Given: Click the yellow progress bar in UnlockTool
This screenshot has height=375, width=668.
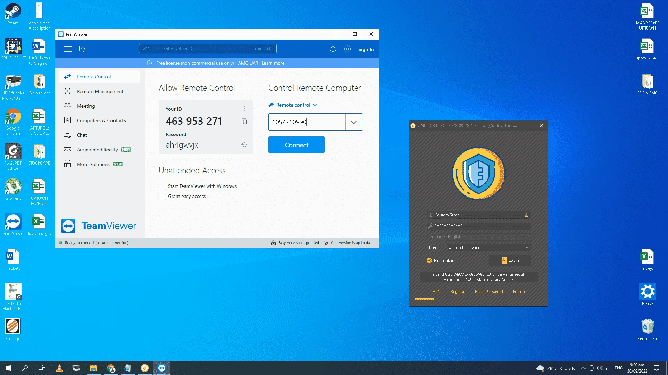Looking at the screenshot, I should point(424,299).
